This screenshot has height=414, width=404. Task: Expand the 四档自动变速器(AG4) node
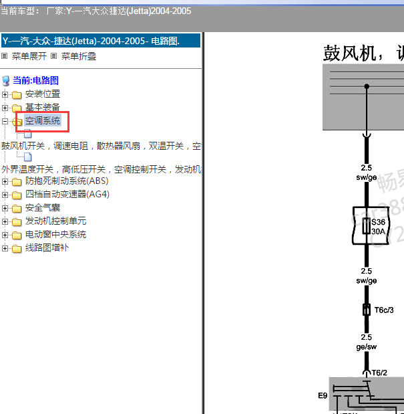5,195
